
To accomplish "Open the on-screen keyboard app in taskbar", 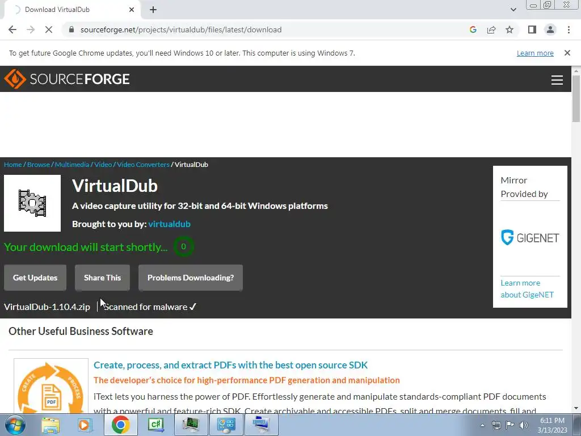I will click(261, 425).
